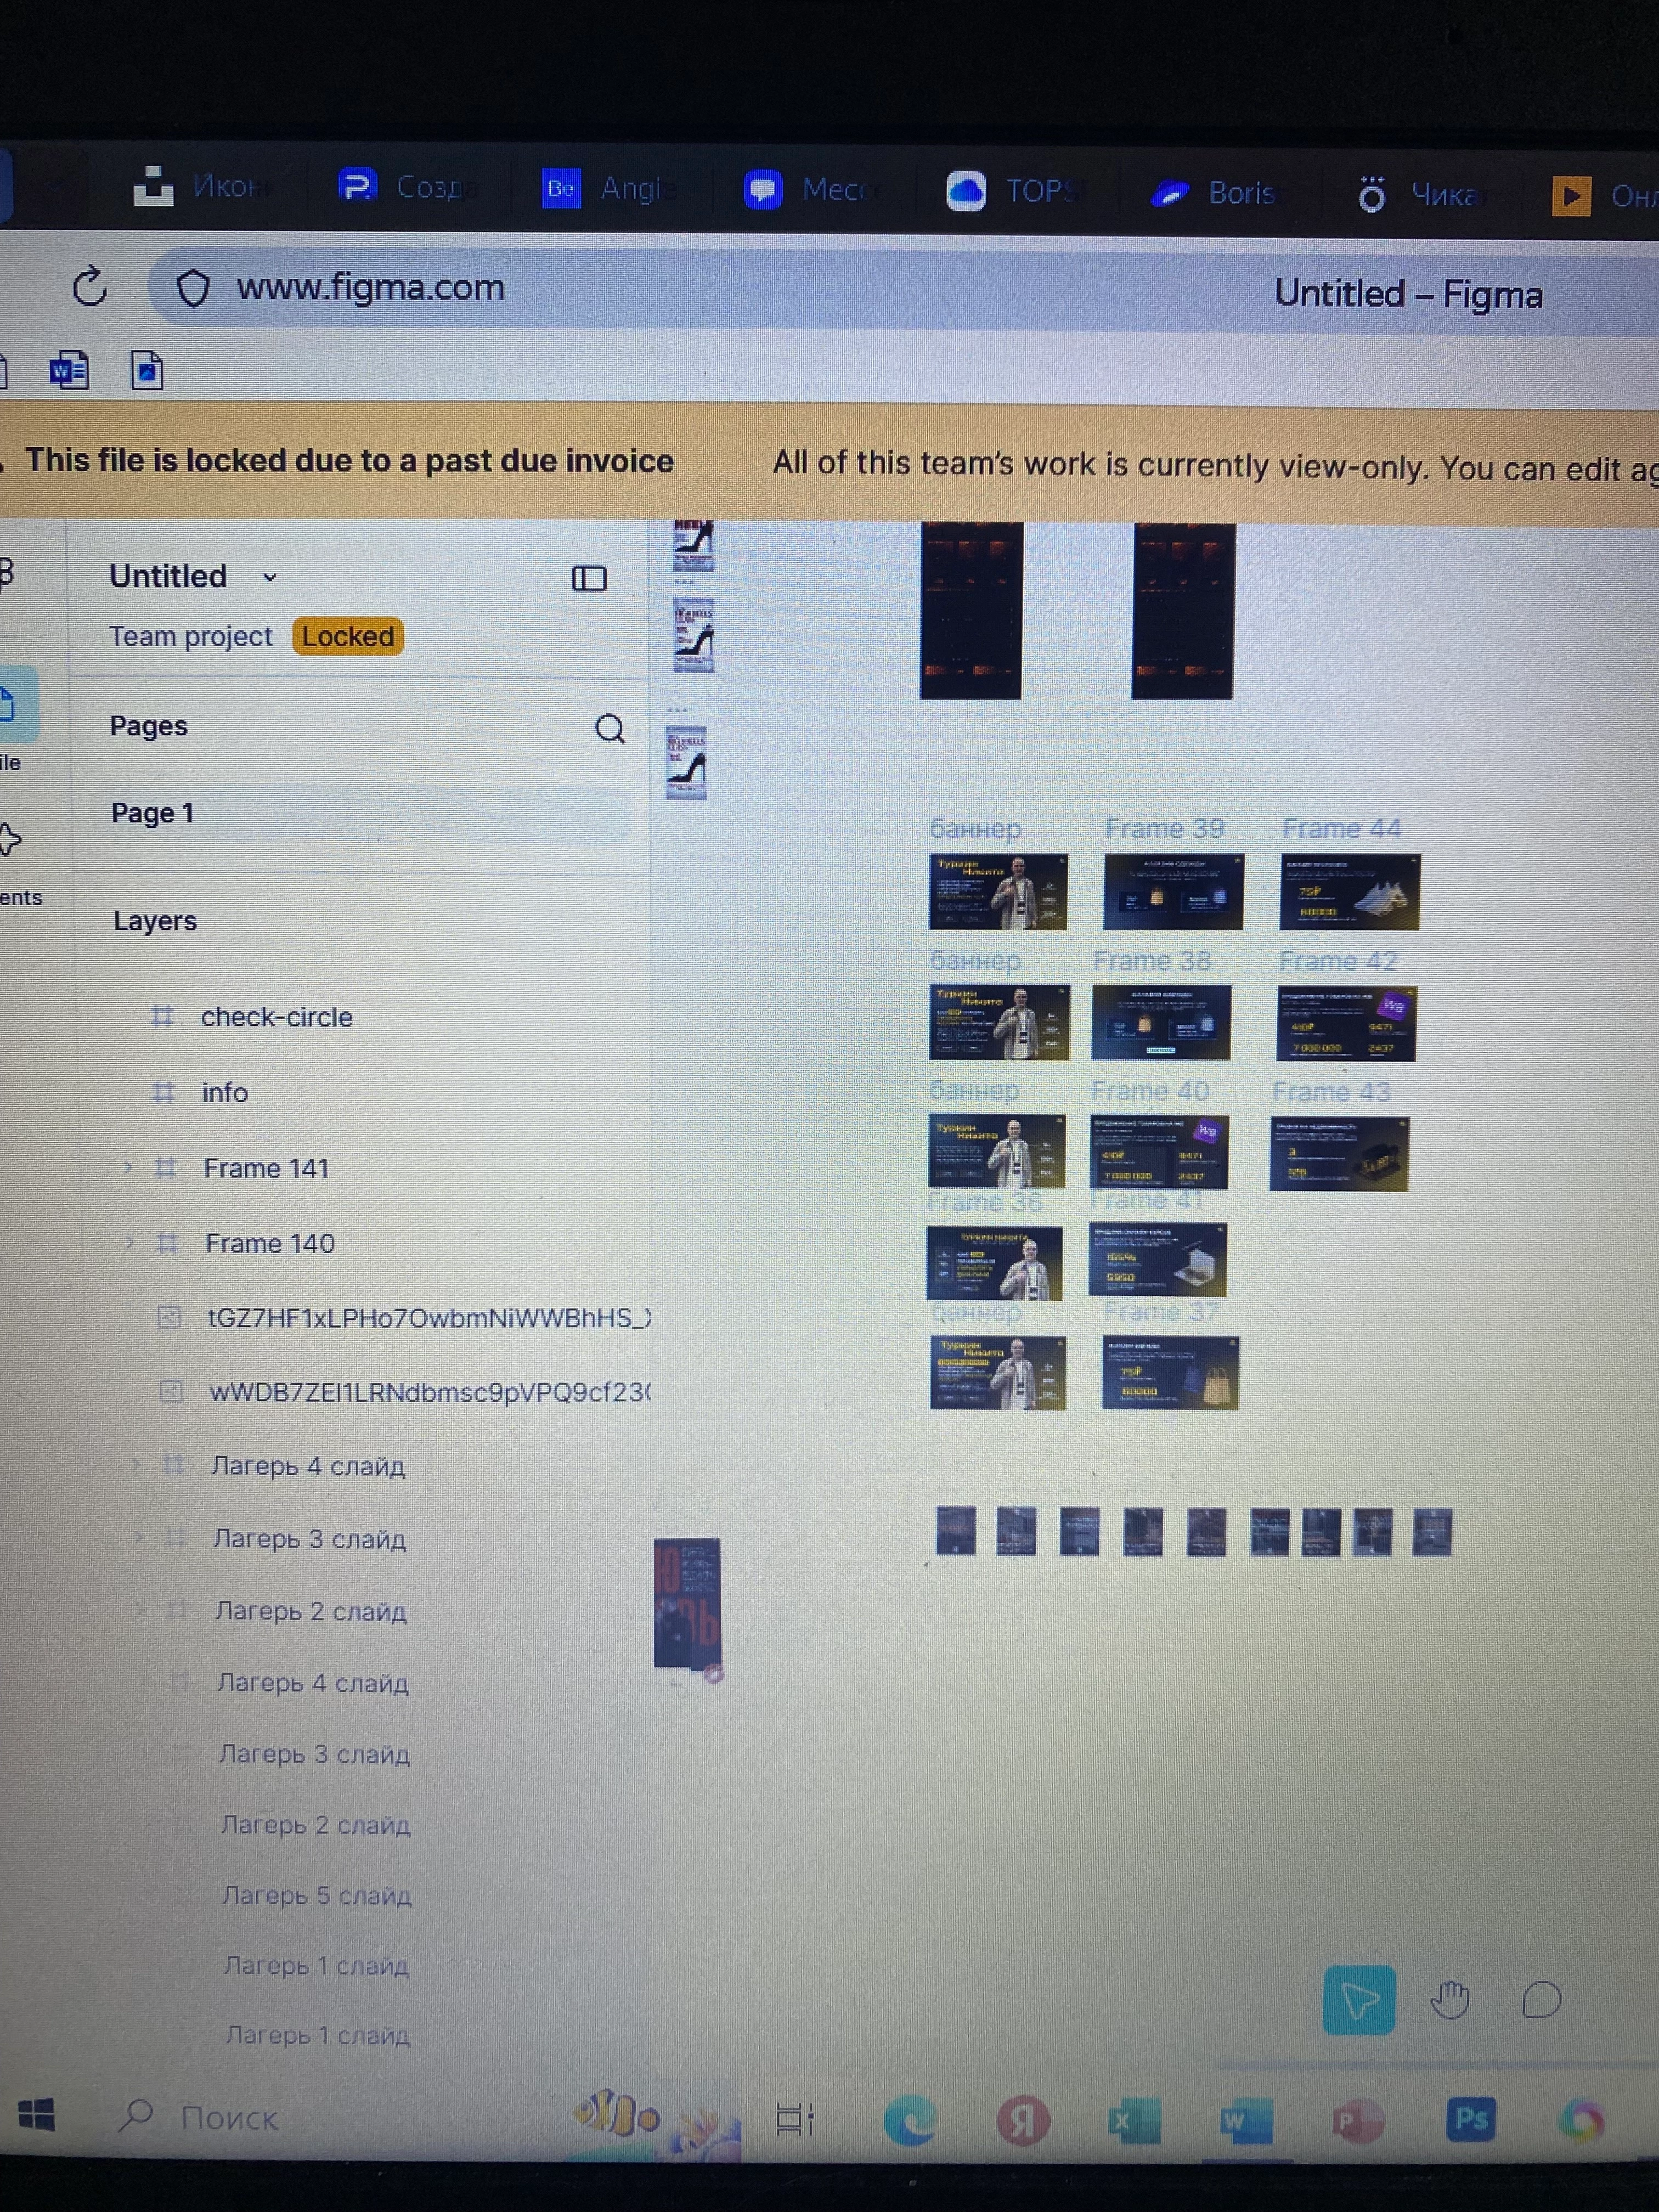Screen dimensions: 1659x2212
Task: Select the Hand tool
Action: click(1449, 2000)
